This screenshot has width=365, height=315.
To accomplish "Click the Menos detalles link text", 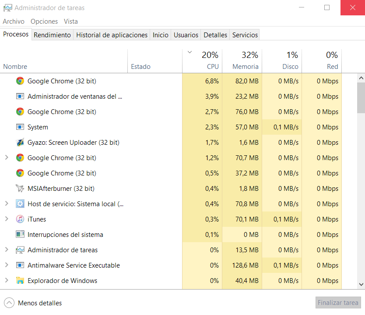I will (40, 303).
